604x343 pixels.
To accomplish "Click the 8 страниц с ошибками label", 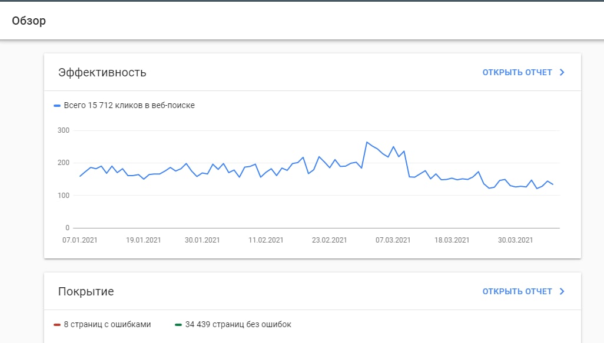I will point(107,324).
